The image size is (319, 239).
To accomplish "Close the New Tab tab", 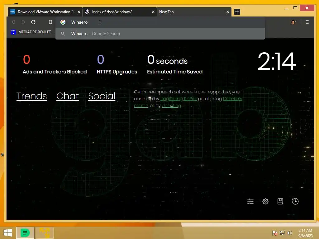I will [228, 12].
